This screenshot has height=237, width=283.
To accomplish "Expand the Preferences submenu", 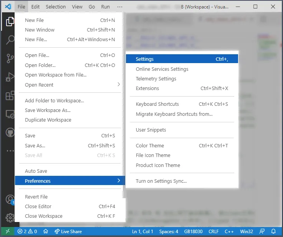I will coord(70,181).
